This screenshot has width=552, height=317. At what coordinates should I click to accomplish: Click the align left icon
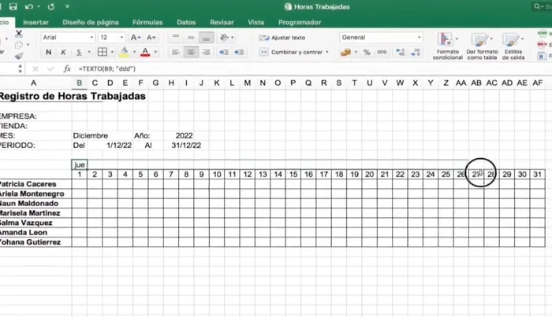point(176,52)
